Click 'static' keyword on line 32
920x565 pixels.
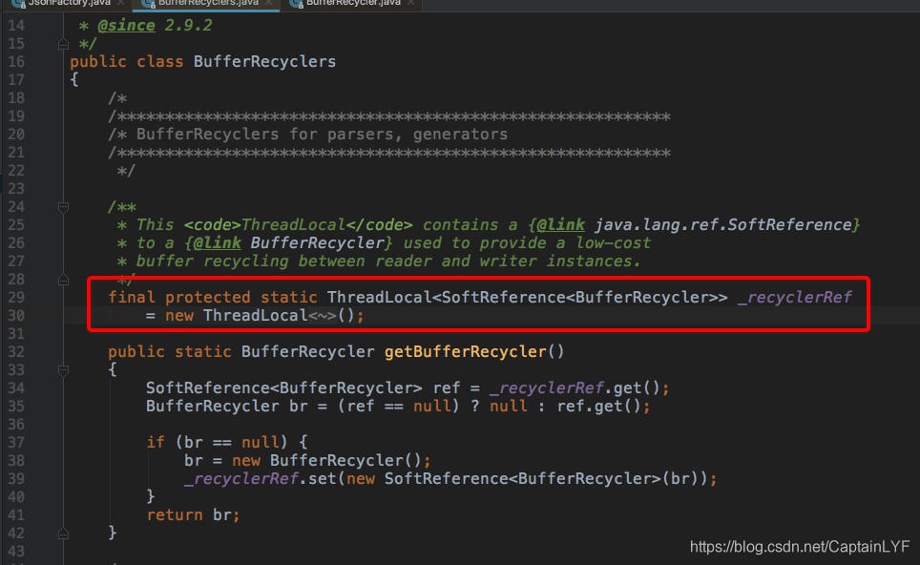(203, 352)
